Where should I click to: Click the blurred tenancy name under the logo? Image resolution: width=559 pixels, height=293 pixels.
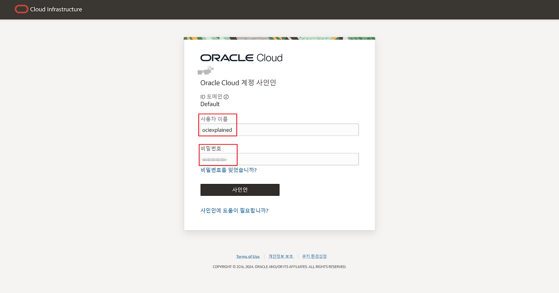[x=206, y=70]
